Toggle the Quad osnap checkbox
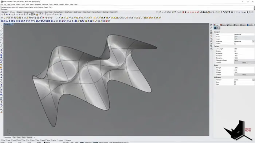 (41, 140)
